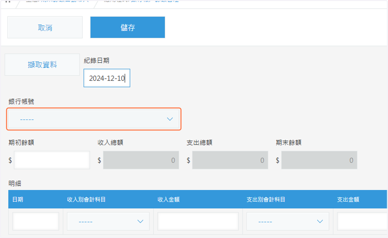Click the 支出金額 input in detail row
Viewport: 388px width, 238px height.
point(362,221)
